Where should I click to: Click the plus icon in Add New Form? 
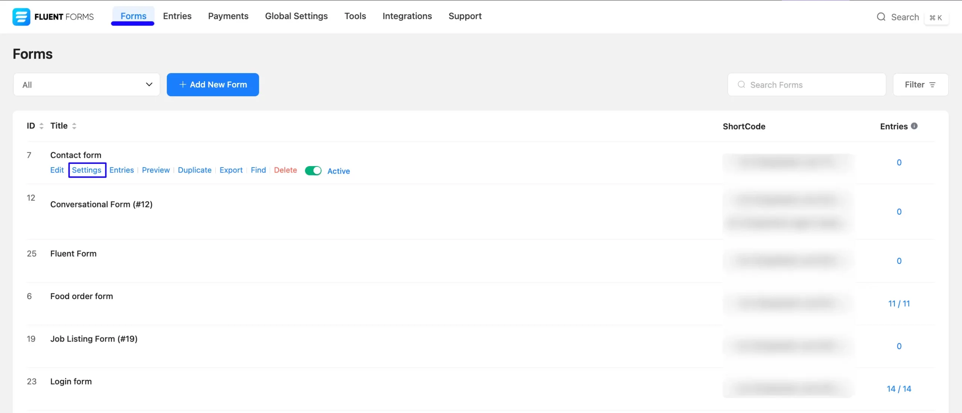pyautogui.click(x=183, y=85)
